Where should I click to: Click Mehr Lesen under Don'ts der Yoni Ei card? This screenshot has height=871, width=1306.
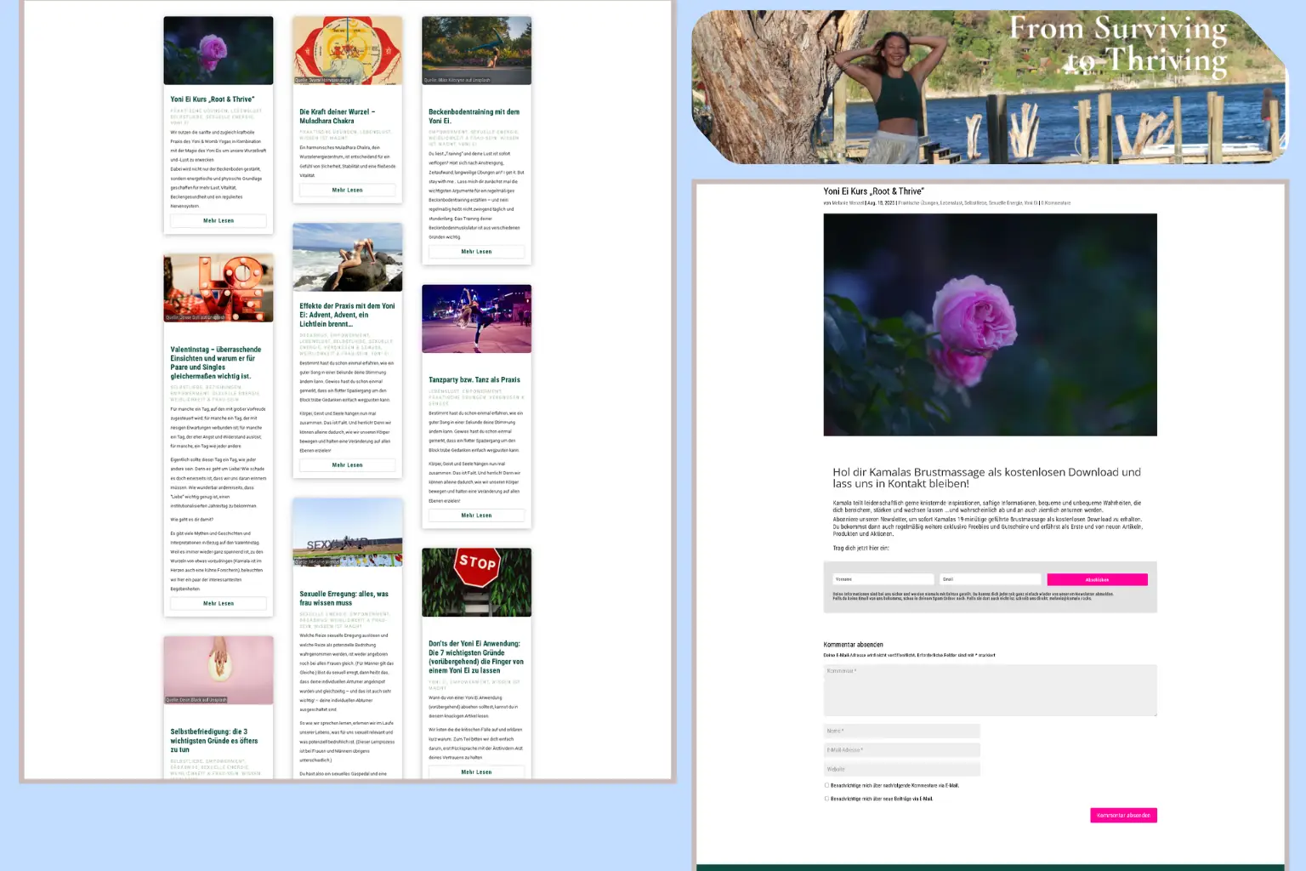tap(477, 772)
